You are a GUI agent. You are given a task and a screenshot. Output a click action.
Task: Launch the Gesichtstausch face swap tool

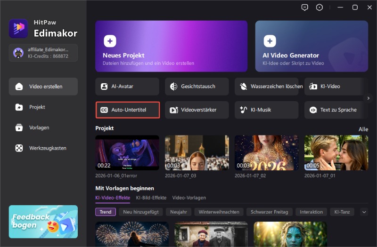[x=197, y=87]
